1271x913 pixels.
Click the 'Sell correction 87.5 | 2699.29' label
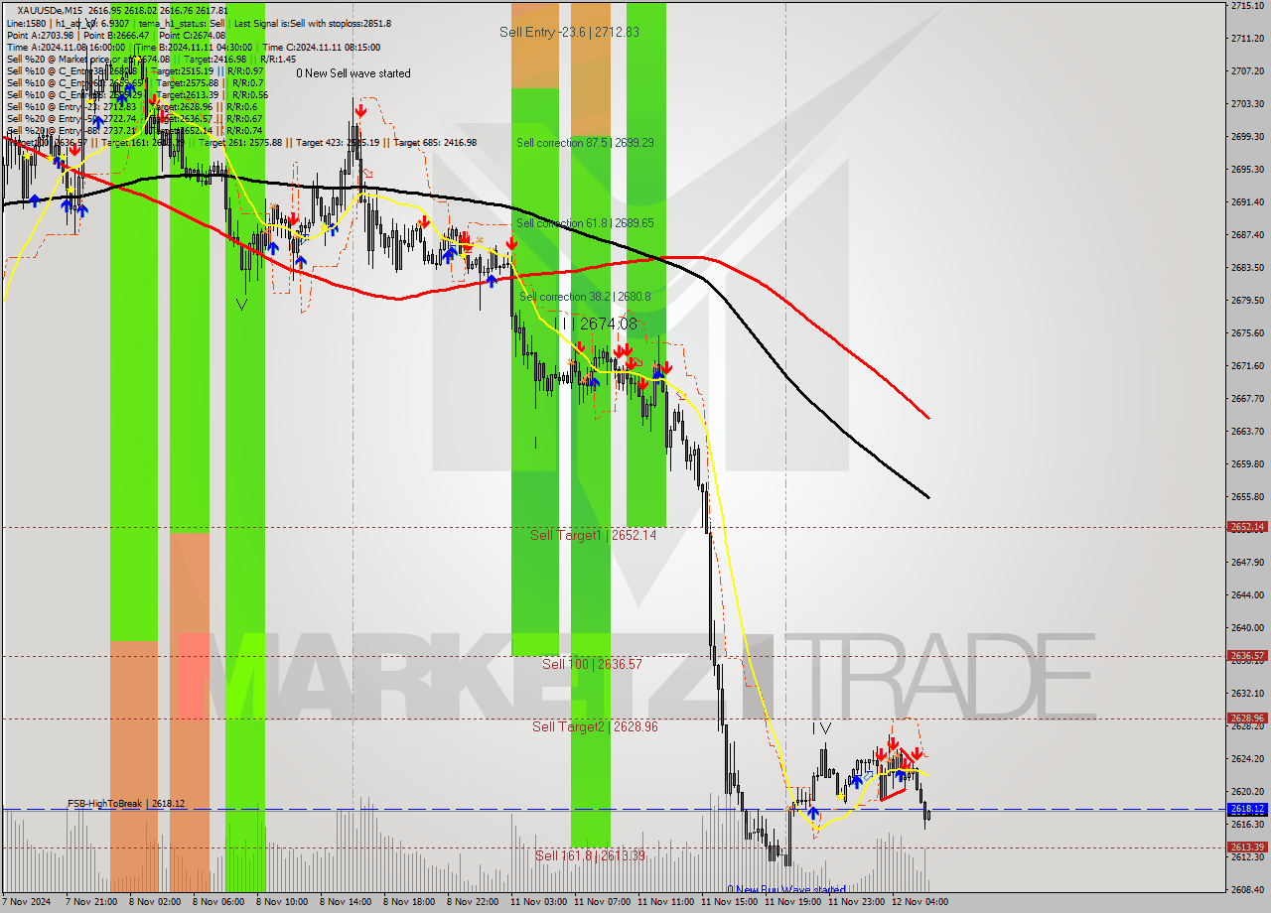(x=585, y=143)
